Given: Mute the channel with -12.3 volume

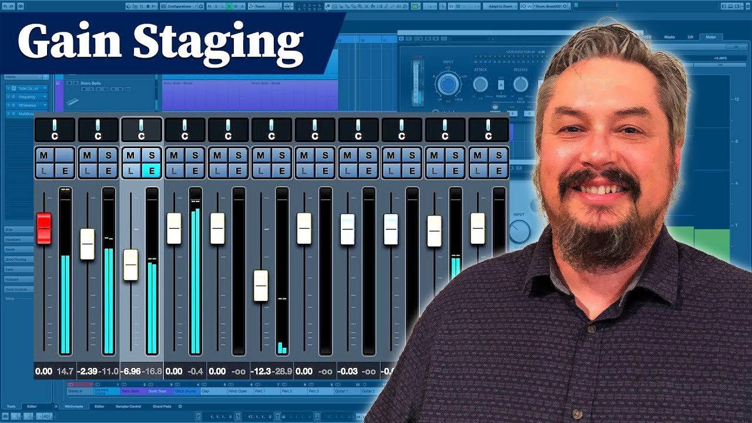Looking at the screenshot, I should tap(262, 156).
